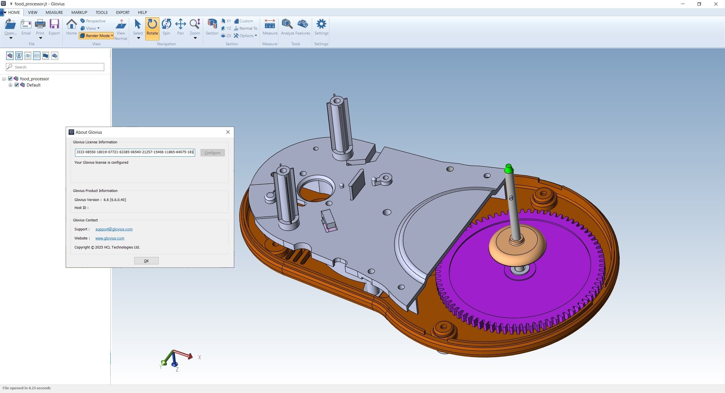Uncheck the food_processor visibility checkbox
Viewport: 725px width, 393px height.
click(10, 79)
